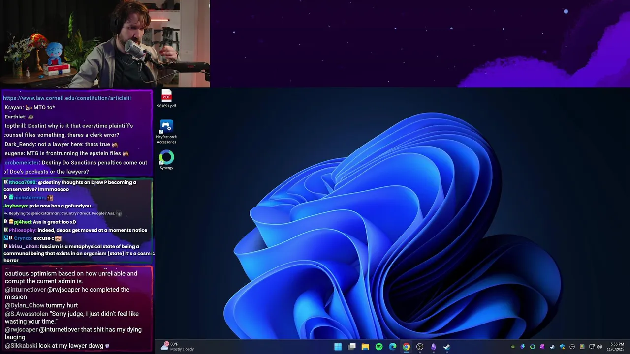The image size is (630, 354).
Task: Click the blue lightning bolt tray icon
Action: click(523, 347)
